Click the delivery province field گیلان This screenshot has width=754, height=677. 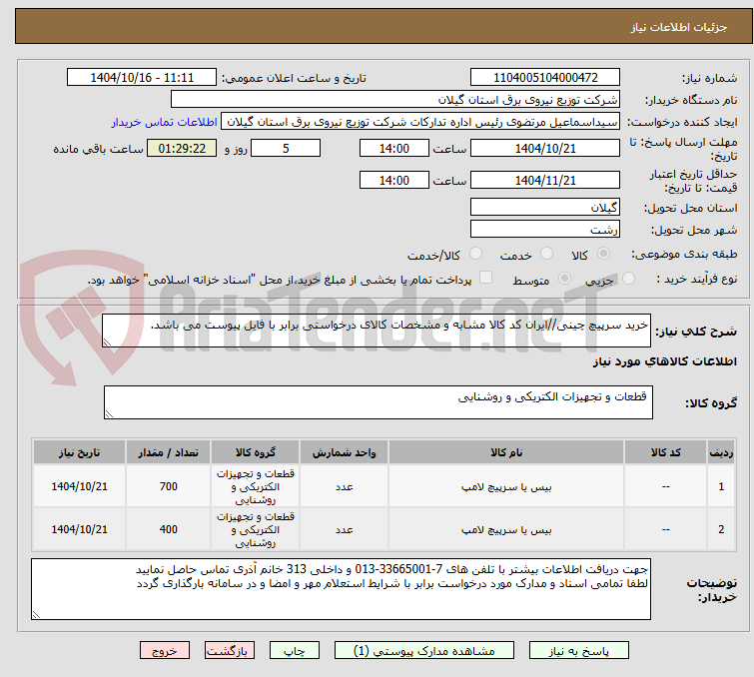click(545, 208)
